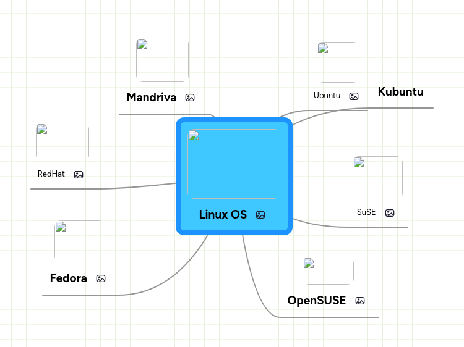Click the image icon beside Linux OS
This screenshot has height=347, width=464.
click(260, 215)
